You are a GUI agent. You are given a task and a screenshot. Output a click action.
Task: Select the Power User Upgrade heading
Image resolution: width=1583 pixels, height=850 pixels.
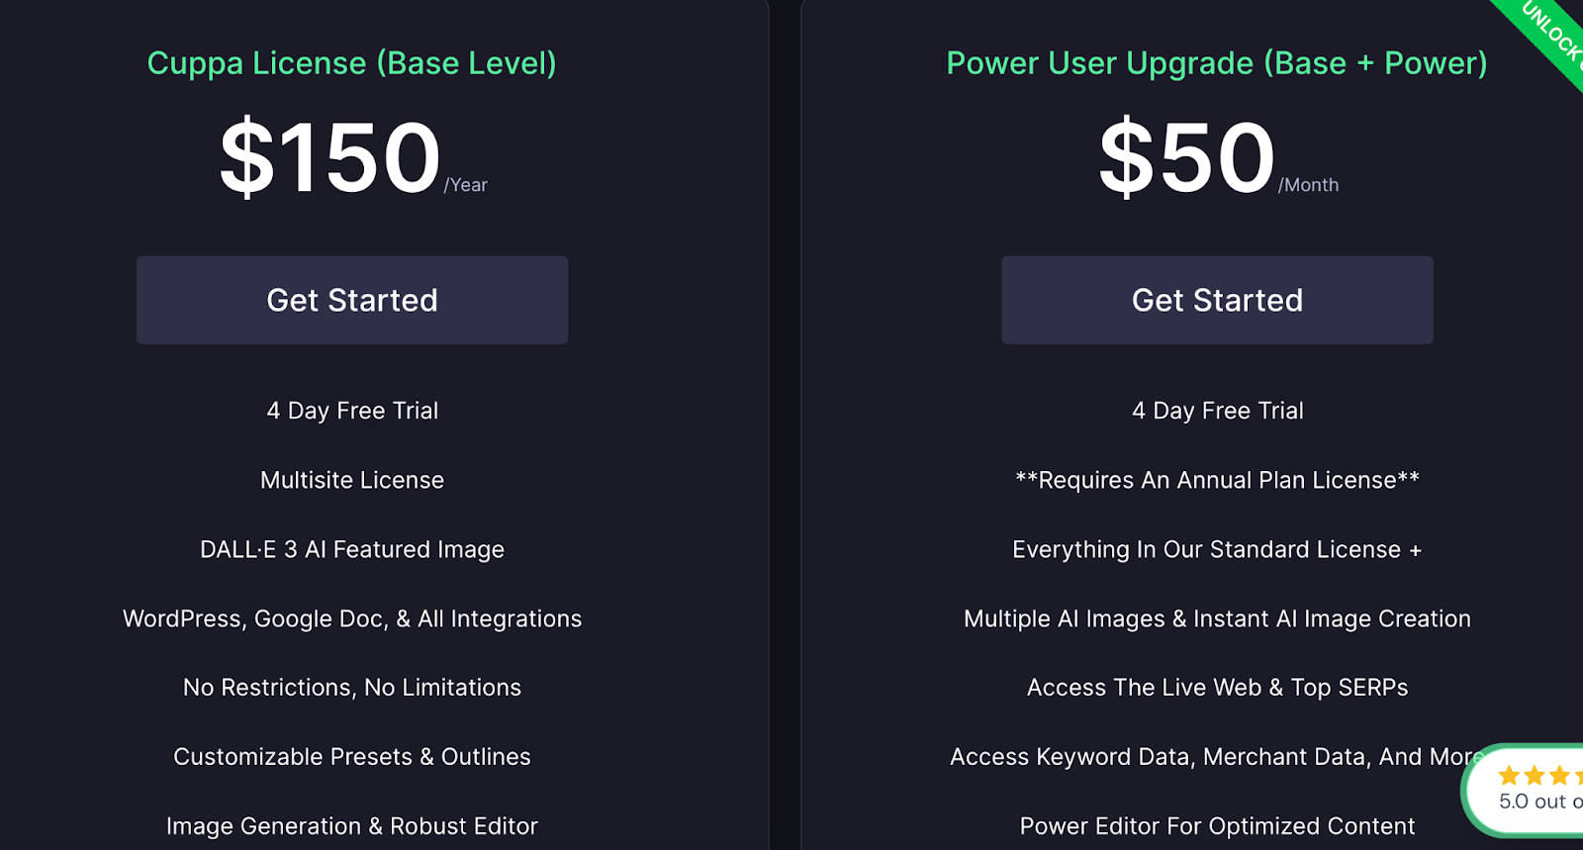[x=1217, y=63]
